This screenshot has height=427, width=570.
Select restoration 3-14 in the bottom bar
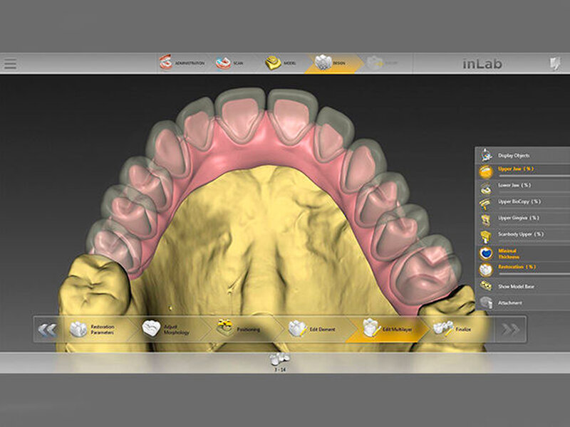point(278,361)
